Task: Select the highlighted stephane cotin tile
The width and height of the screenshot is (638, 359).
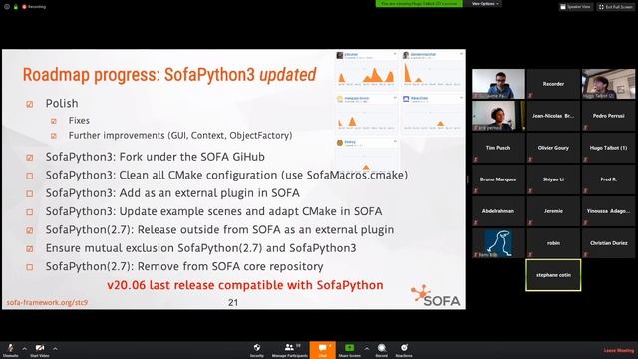Action: (553, 275)
